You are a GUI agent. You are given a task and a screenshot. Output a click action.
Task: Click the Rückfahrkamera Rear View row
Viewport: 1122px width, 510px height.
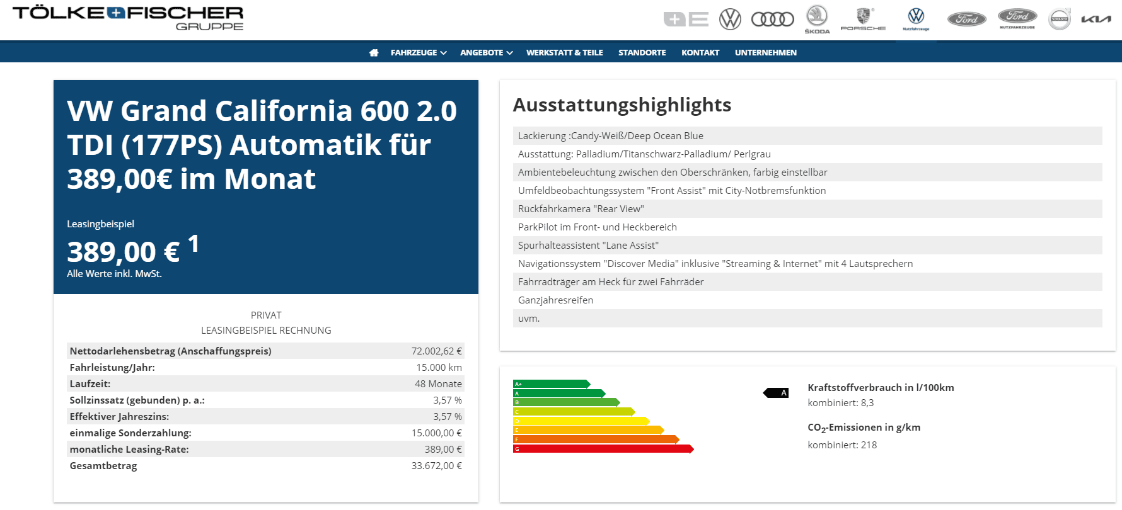(x=807, y=209)
